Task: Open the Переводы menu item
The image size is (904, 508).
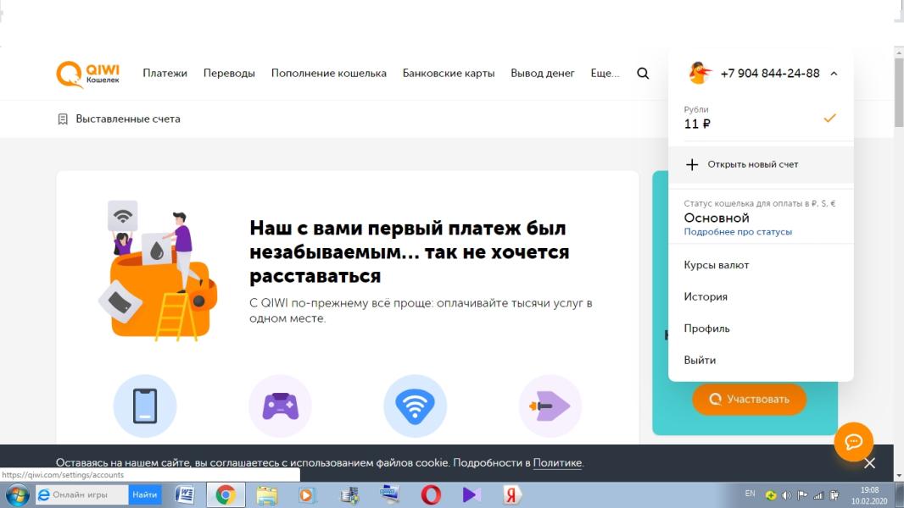Action: 228,74
